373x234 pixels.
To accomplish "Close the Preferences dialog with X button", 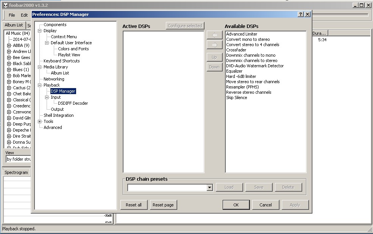I will (307, 14).
